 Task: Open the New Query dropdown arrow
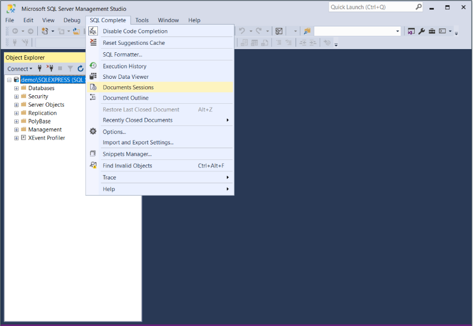tap(53, 31)
